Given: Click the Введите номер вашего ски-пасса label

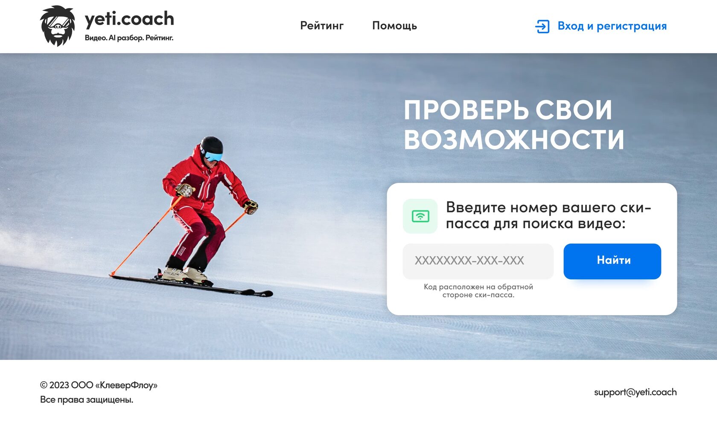Looking at the screenshot, I should [x=548, y=215].
